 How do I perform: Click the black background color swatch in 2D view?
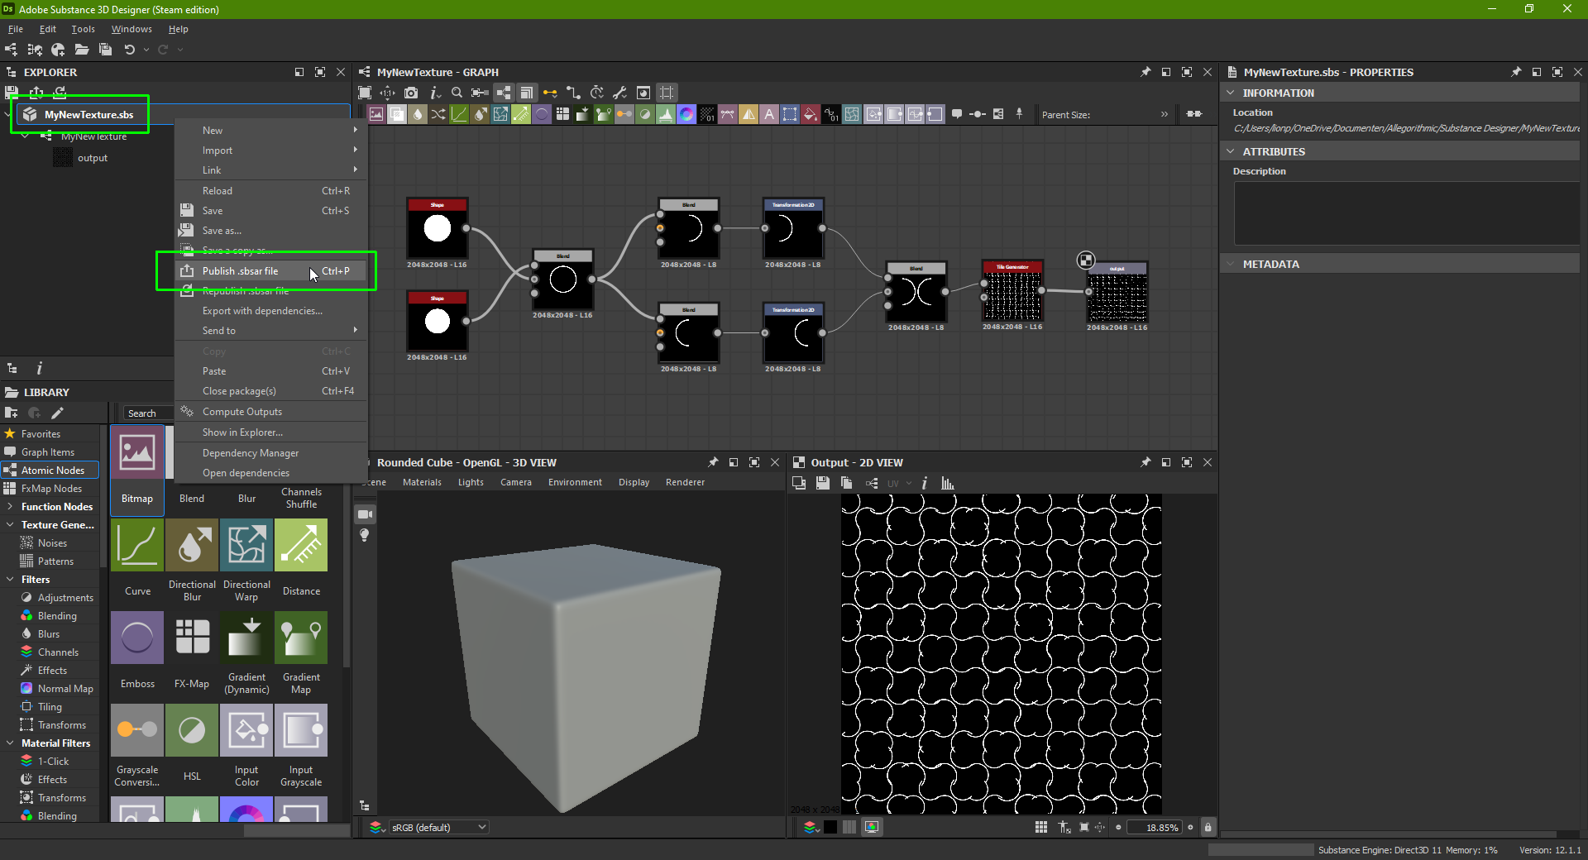coord(830,827)
